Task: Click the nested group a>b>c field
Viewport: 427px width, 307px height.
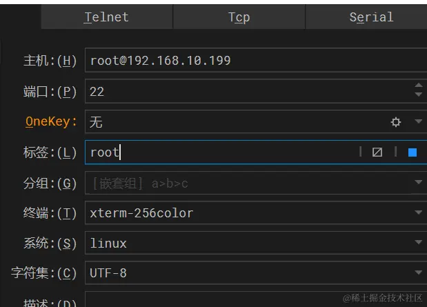Action: pos(246,183)
